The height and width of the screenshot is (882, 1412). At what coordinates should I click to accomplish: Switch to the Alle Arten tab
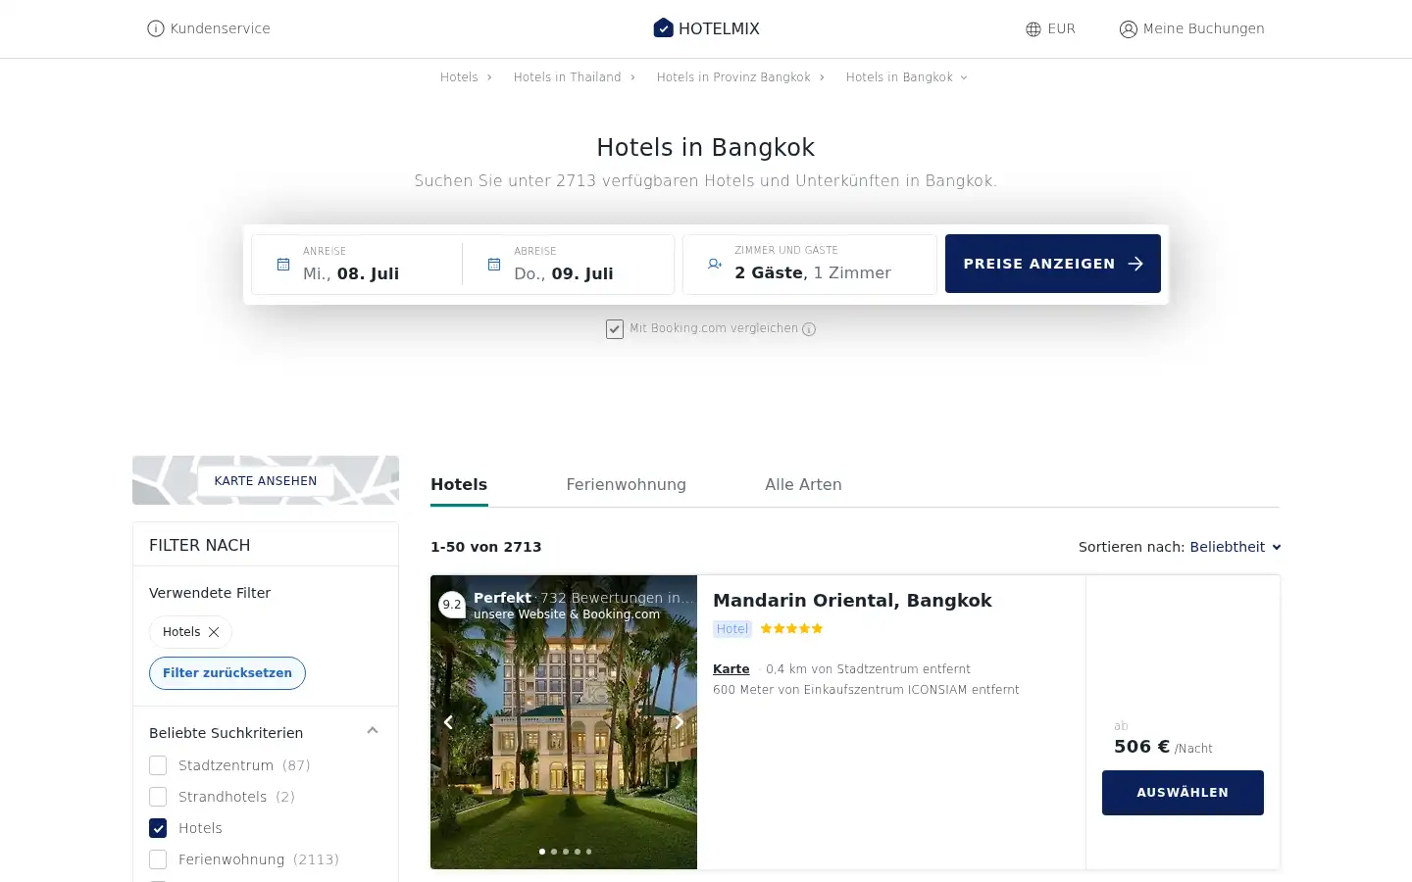click(803, 484)
